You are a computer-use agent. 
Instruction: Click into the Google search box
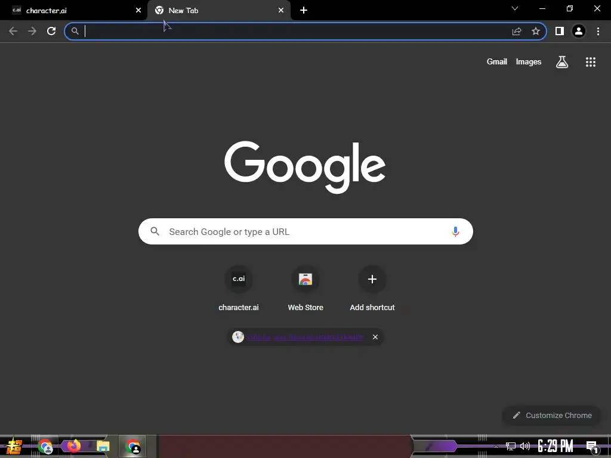[305, 231]
